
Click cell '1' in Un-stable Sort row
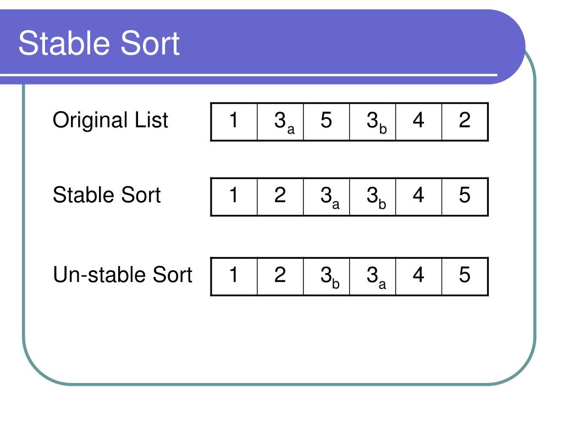[234, 276]
